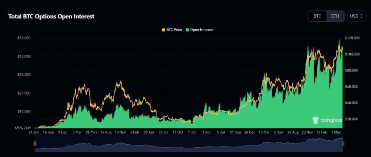Click the green Open Interest legend square
The width and height of the screenshot is (371, 157).
point(187,30)
